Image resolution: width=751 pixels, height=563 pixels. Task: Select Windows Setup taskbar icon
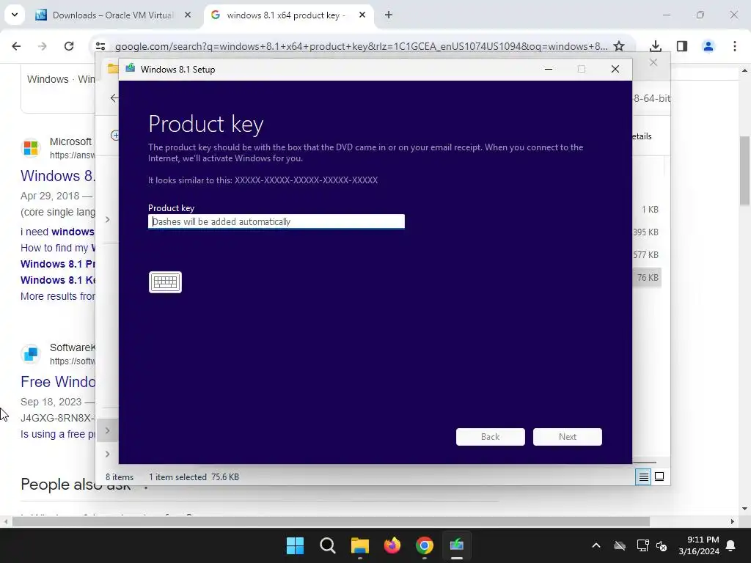click(x=457, y=545)
